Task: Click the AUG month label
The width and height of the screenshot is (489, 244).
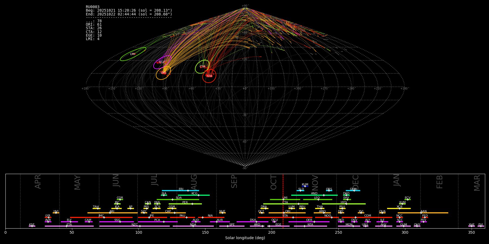Action: (x=194, y=182)
